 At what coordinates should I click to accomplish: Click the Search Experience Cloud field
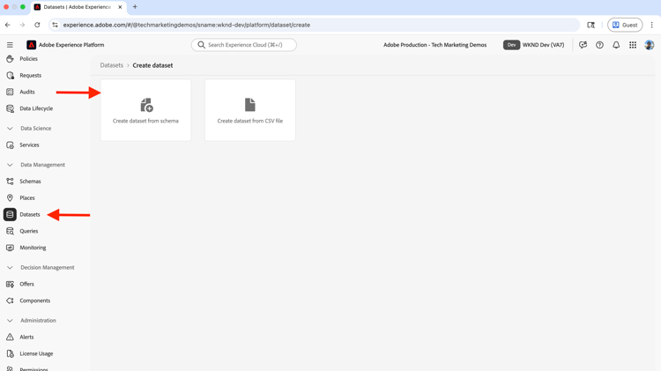click(243, 45)
